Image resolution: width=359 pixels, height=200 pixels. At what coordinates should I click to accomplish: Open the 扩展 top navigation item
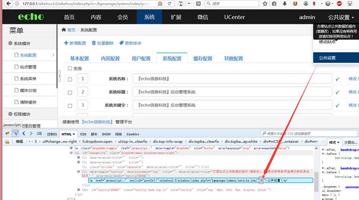176,17
